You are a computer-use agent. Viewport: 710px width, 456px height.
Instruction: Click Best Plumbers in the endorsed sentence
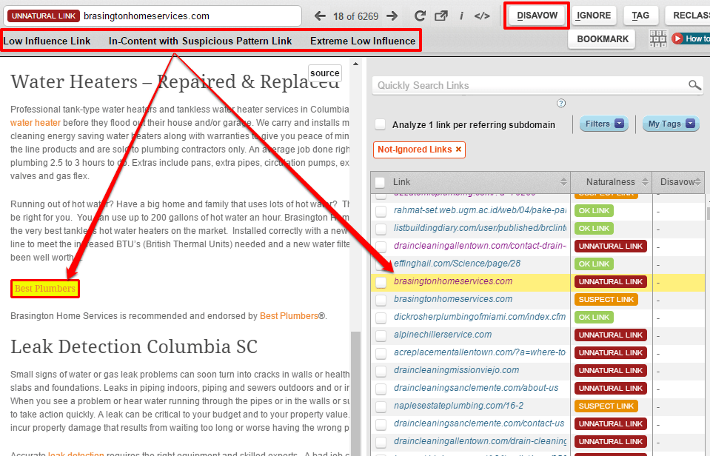pyautogui.click(x=289, y=315)
